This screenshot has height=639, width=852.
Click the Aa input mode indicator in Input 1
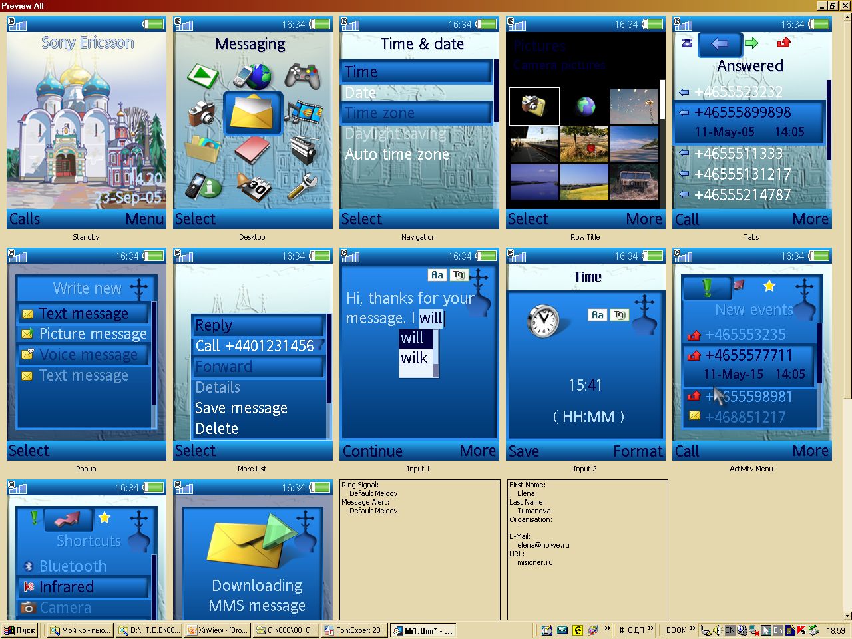pos(437,274)
